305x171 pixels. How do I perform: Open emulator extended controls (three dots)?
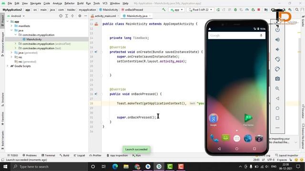[x=277, y=128]
